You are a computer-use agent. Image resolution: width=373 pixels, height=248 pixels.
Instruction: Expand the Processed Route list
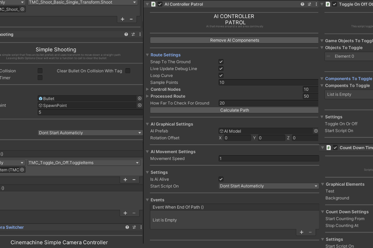(147, 96)
